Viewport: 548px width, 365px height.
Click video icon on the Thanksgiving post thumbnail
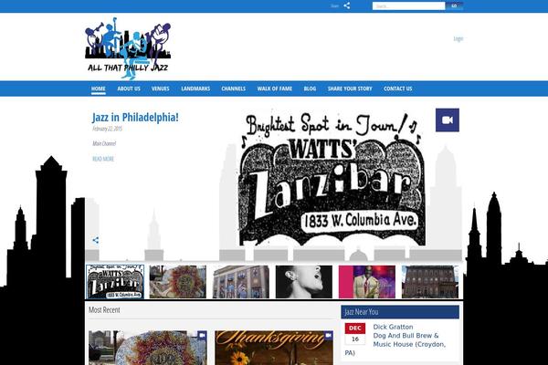[328, 335]
